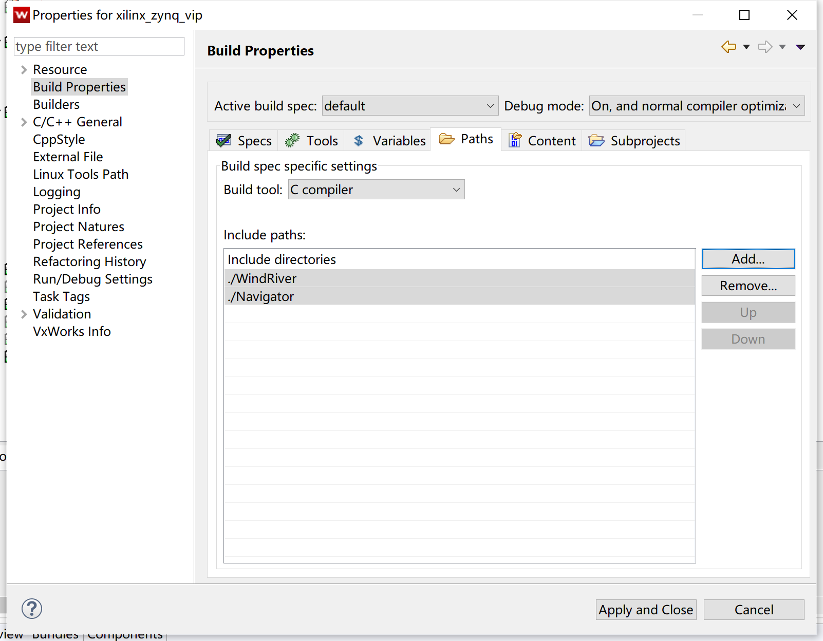Select C/C++ General label in the tree
The width and height of the screenshot is (823, 641).
click(x=78, y=122)
